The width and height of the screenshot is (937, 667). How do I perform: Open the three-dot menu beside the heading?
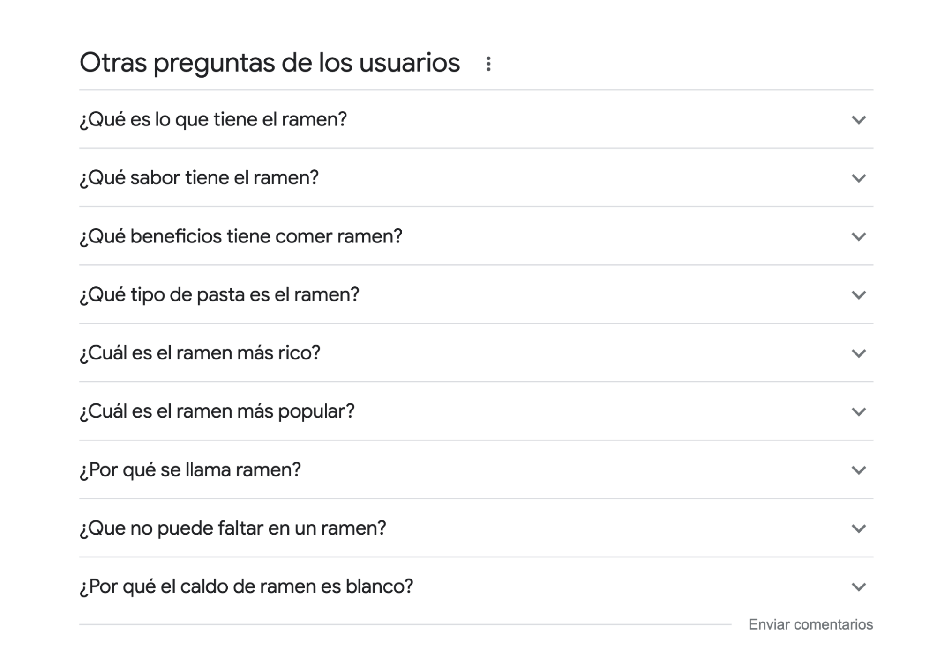click(488, 63)
